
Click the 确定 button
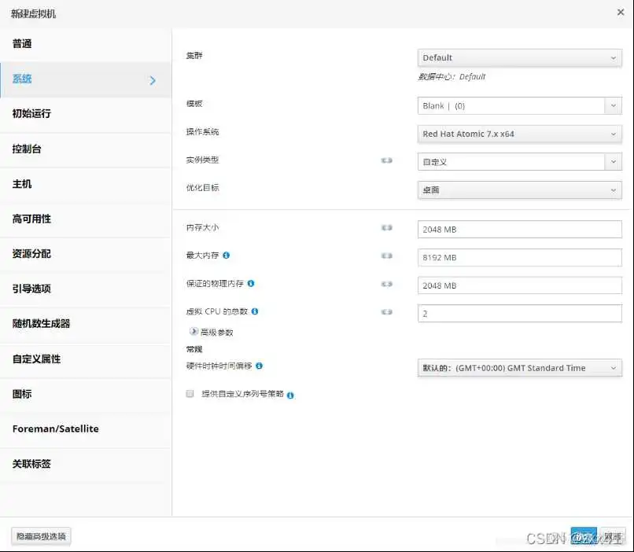coord(583,537)
